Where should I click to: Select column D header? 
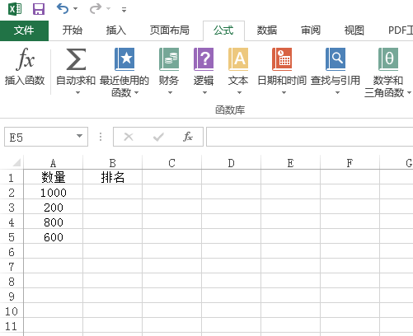(x=232, y=163)
